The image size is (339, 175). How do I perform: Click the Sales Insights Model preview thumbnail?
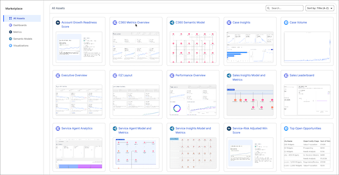pos(250,100)
